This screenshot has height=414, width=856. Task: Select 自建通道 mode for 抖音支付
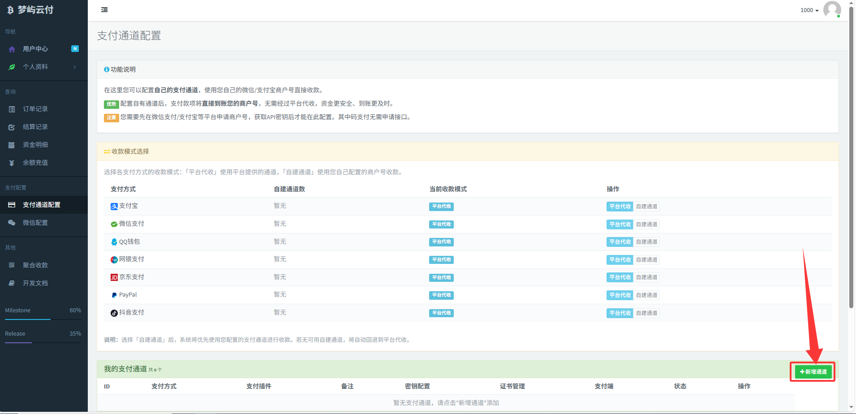point(646,313)
